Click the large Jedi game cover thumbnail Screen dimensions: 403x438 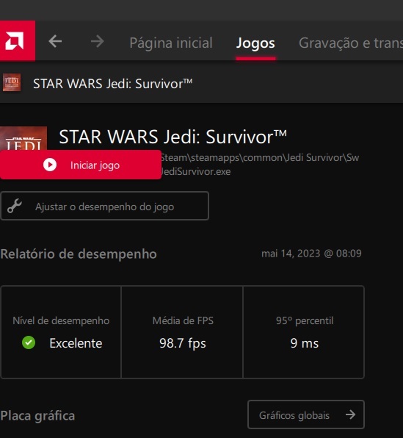coord(23,138)
